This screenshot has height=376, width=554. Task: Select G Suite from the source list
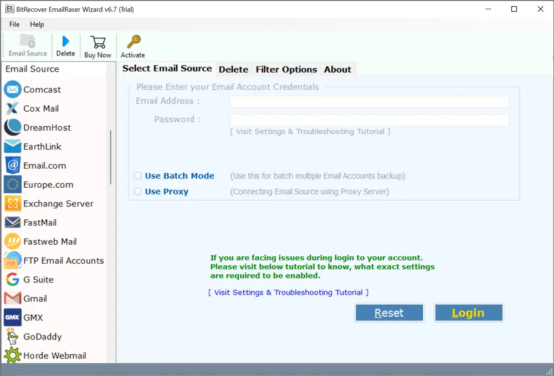38,280
